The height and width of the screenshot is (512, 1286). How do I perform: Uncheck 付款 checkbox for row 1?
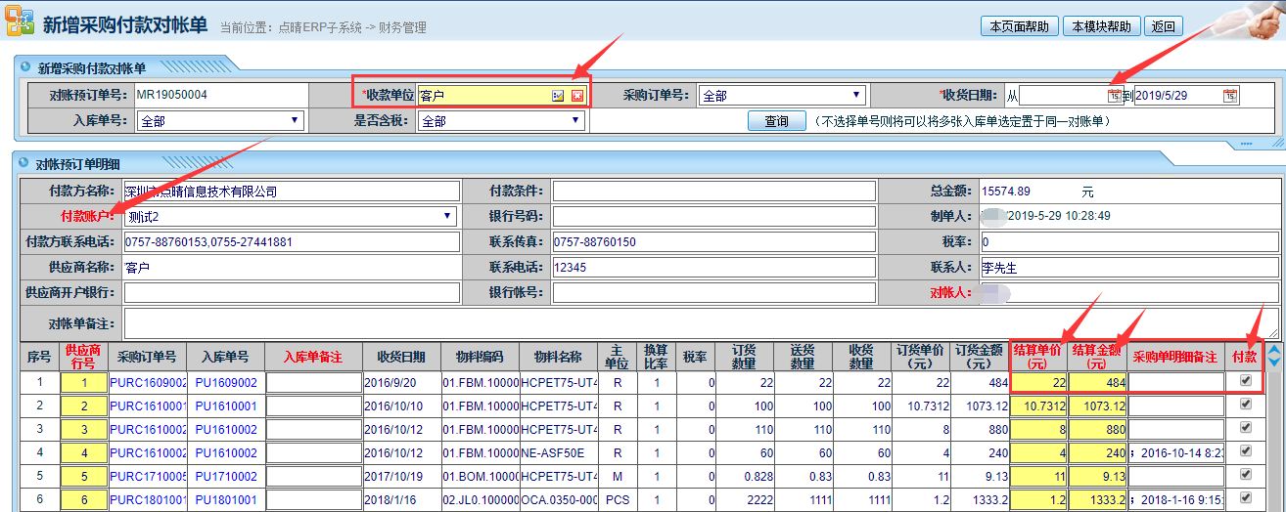point(1245,381)
